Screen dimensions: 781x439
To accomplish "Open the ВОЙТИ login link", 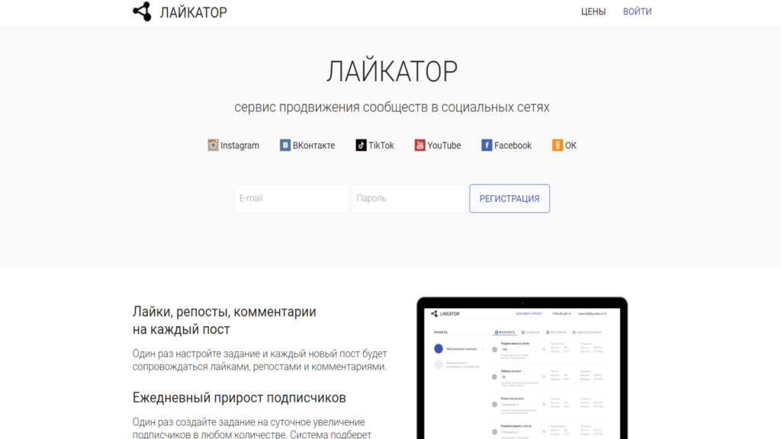I will click(x=637, y=11).
